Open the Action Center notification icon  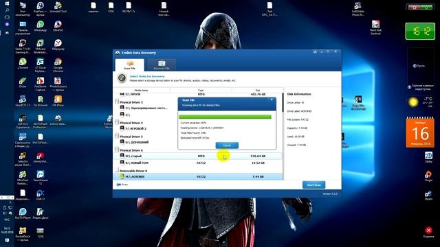pyautogui.click(x=7, y=240)
